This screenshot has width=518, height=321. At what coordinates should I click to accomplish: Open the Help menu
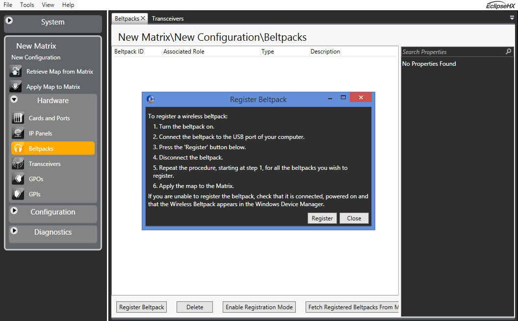pos(68,4)
